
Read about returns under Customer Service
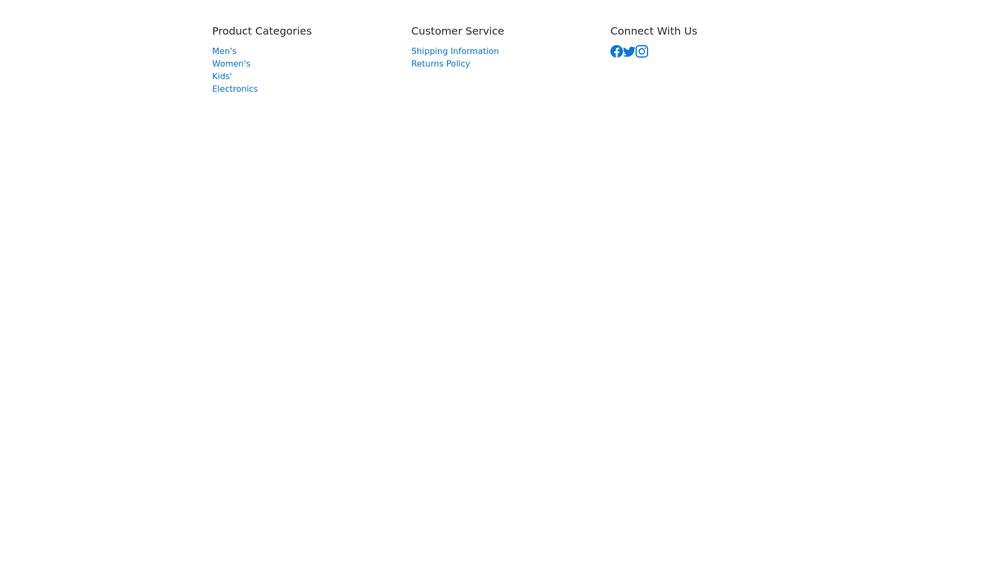coord(440,64)
